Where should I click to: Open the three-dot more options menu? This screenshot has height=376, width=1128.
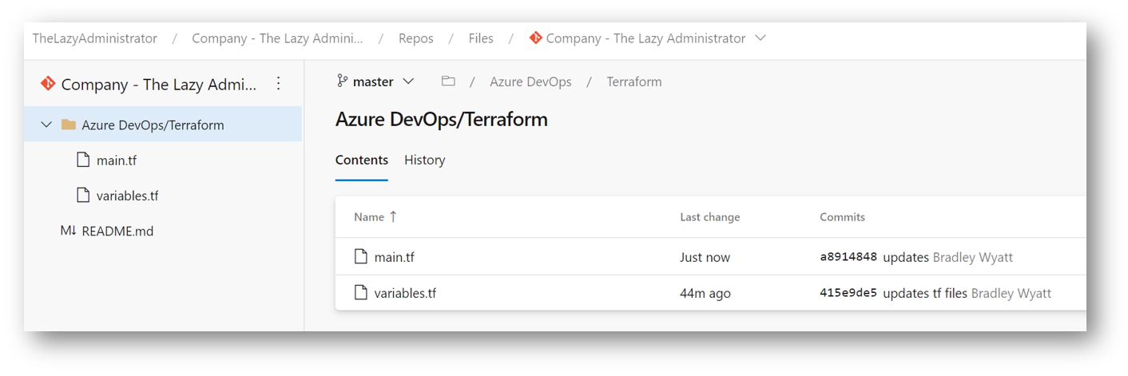coord(278,84)
